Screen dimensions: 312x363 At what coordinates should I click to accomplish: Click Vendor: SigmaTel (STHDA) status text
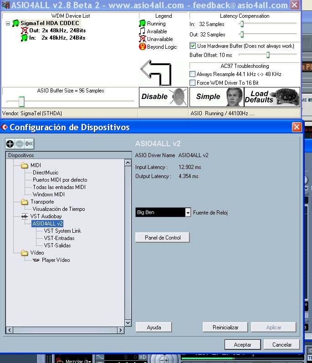coord(32,113)
